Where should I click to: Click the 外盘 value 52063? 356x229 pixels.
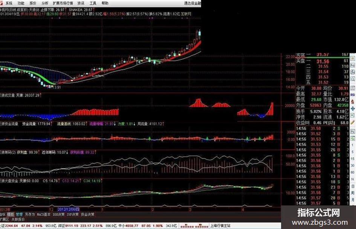[315, 105]
